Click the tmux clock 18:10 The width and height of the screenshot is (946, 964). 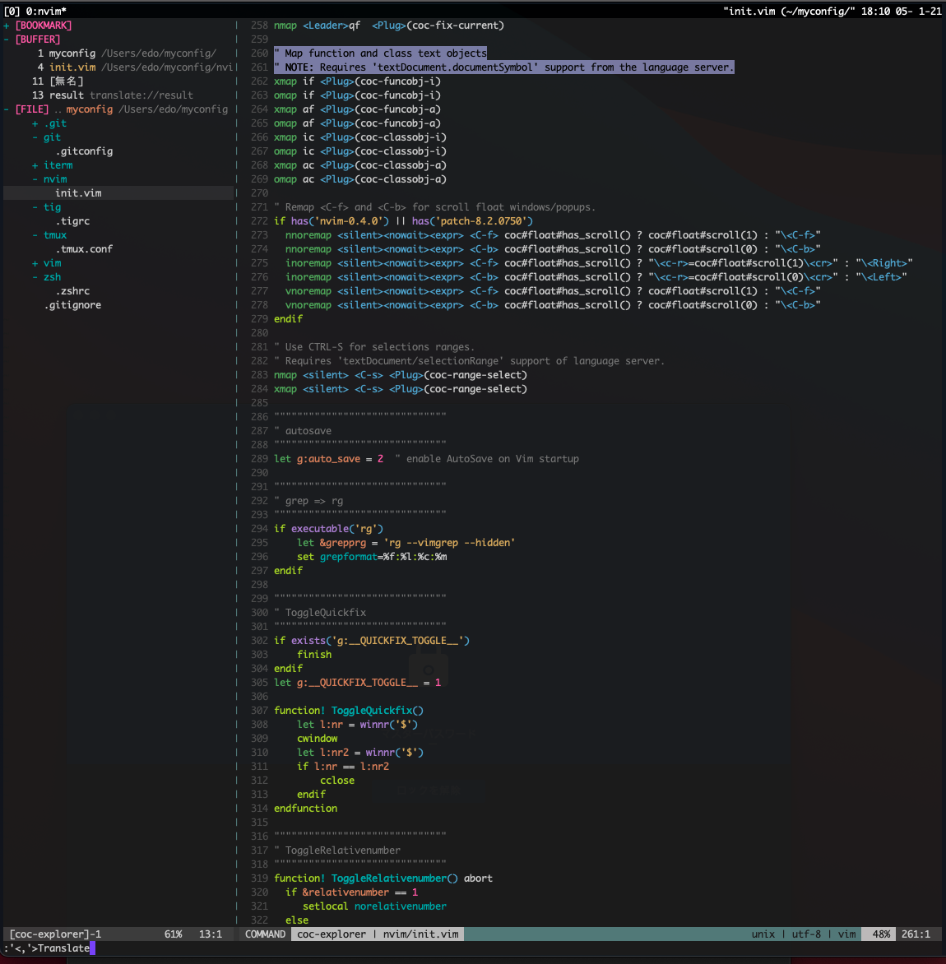(x=876, y=11)
